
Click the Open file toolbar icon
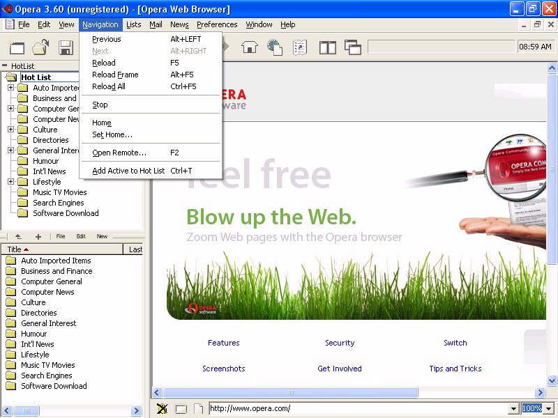[40, 47]
